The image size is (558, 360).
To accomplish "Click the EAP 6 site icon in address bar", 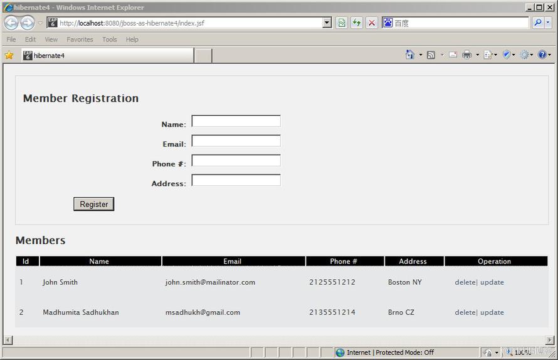I will [x=53, y=23].
